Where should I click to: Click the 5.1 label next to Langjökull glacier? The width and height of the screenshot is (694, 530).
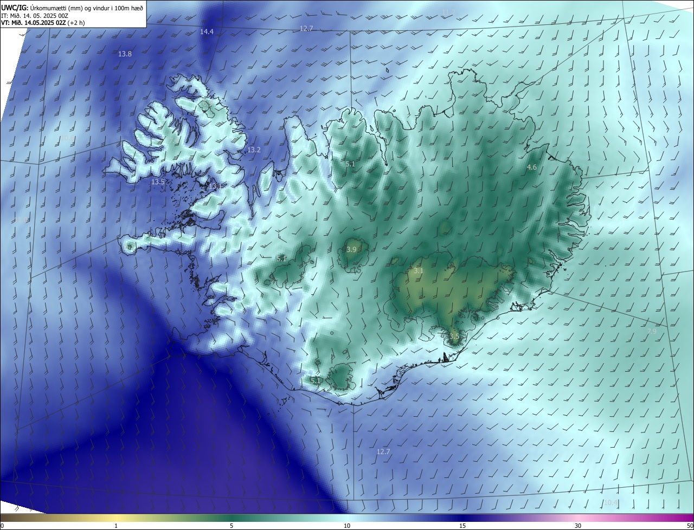[281, 258]
